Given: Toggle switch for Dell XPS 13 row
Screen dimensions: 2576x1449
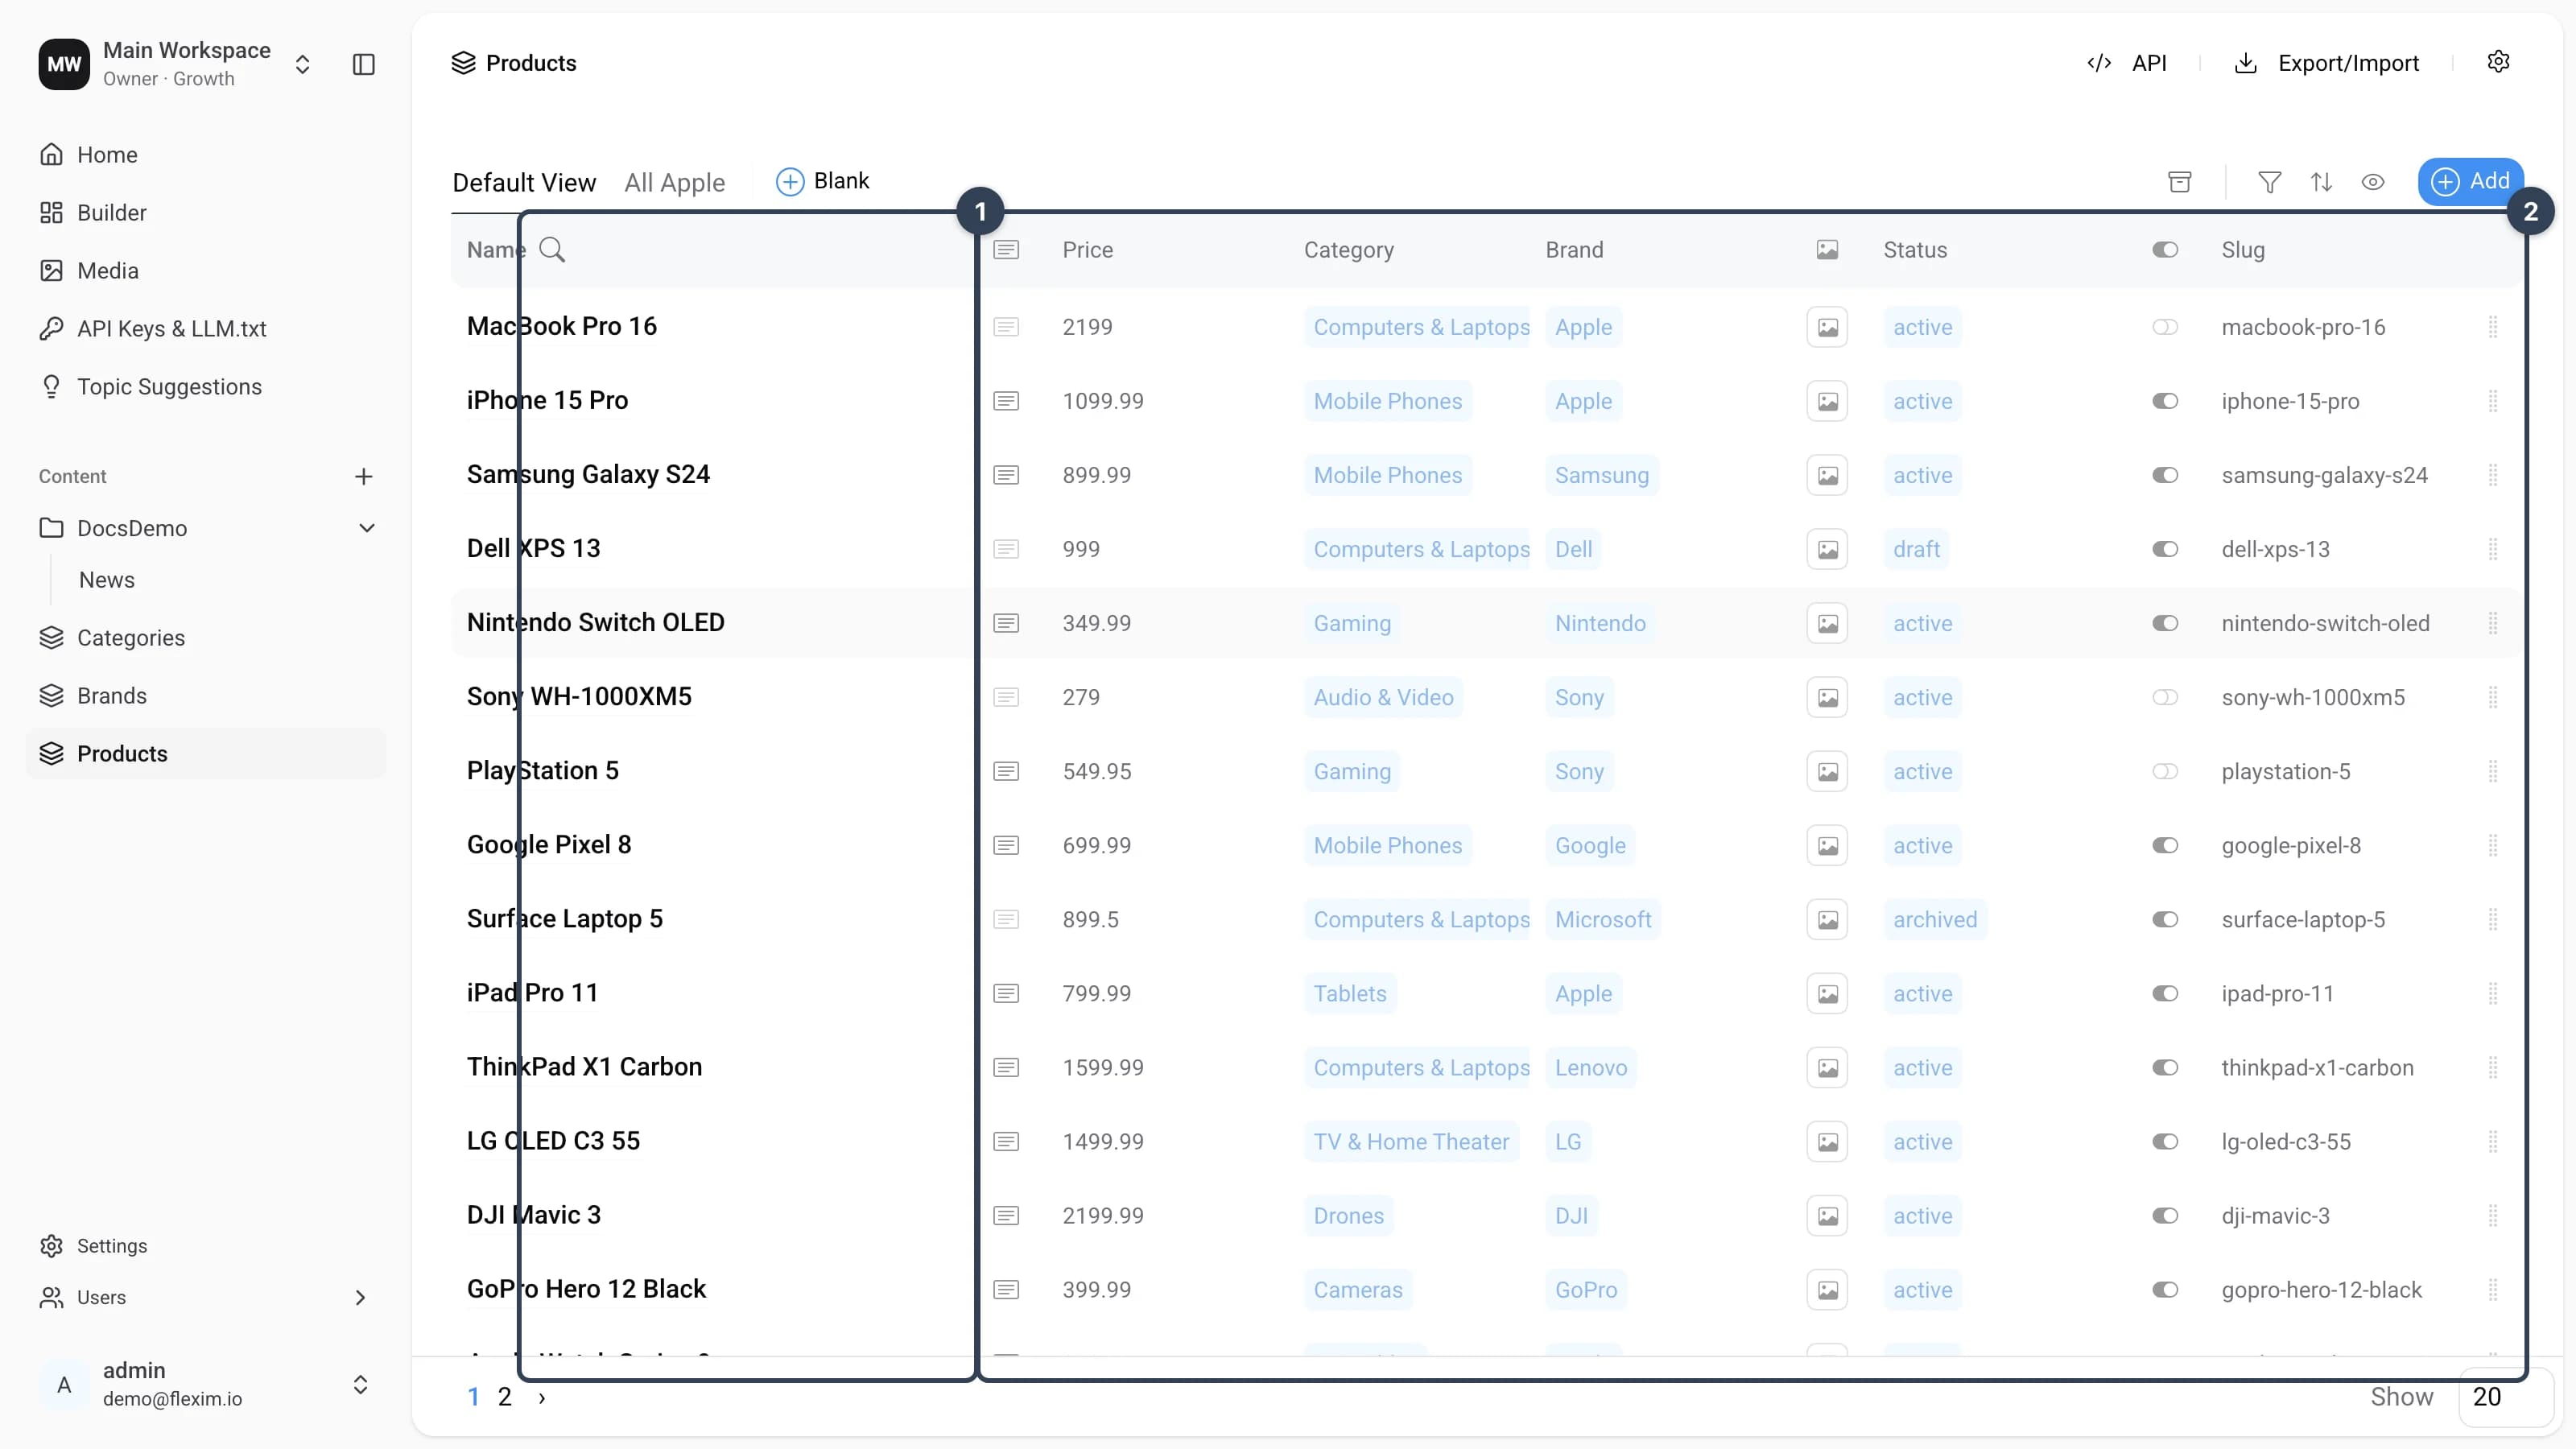Looking at the screenshot, I should [x=2165, y=549].
